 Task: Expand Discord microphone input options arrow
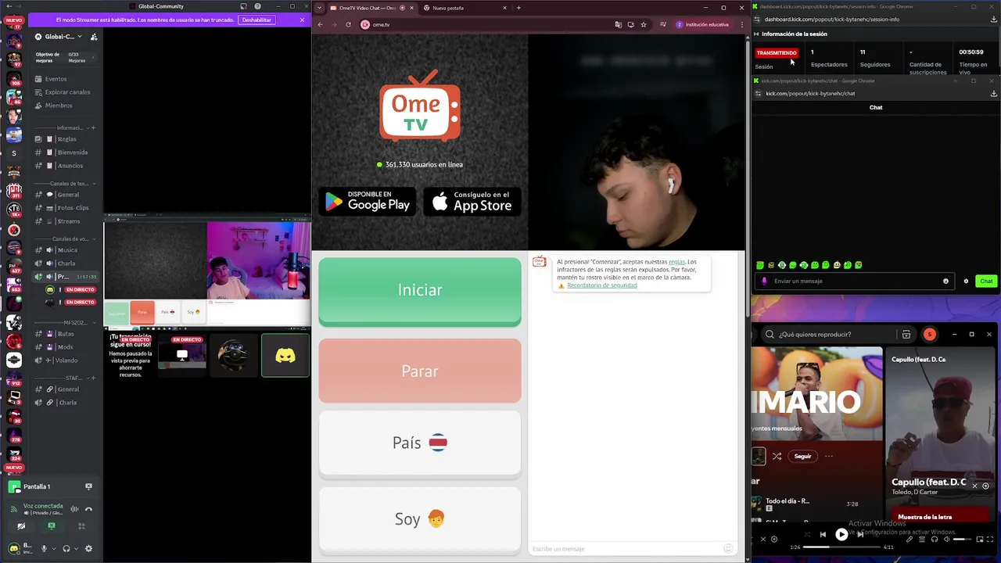pyautogui.click(x=54, y=549)
